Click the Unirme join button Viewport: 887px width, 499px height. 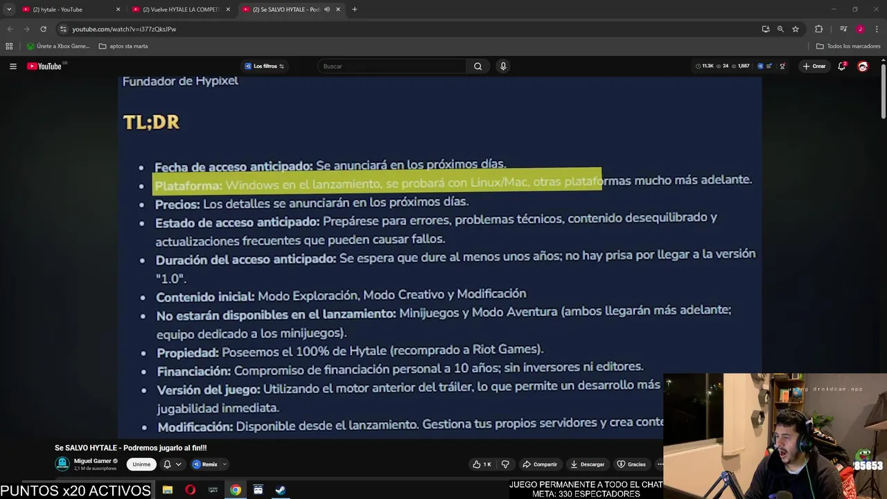141,464
